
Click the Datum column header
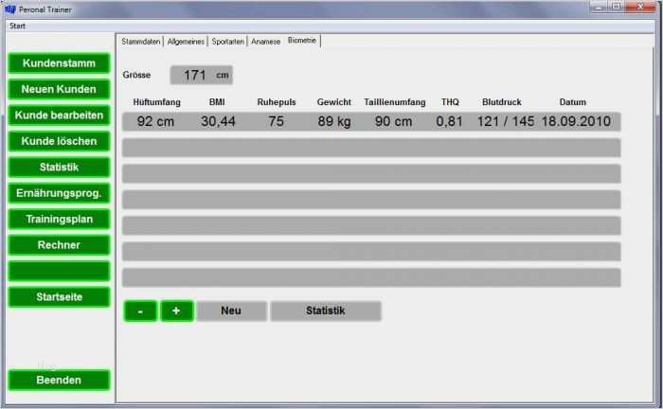pyautogui.click(x=573, y=102)
